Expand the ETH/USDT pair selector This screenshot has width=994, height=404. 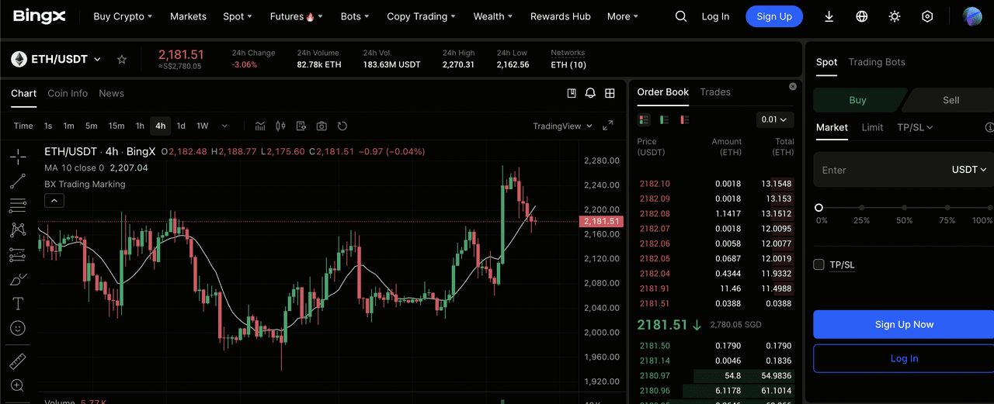(97, 60)
